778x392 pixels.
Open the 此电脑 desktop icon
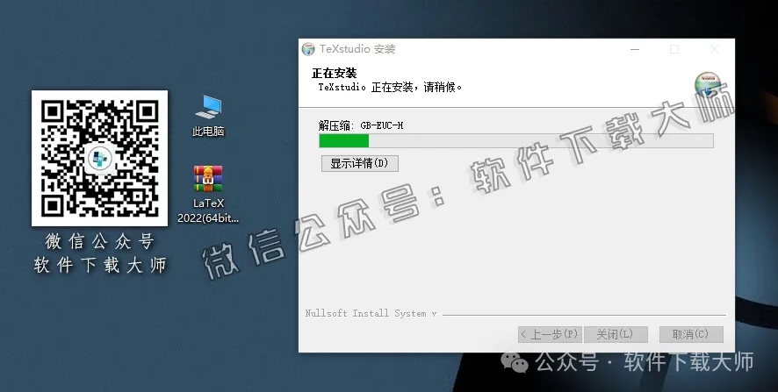[x=208, y=116]
